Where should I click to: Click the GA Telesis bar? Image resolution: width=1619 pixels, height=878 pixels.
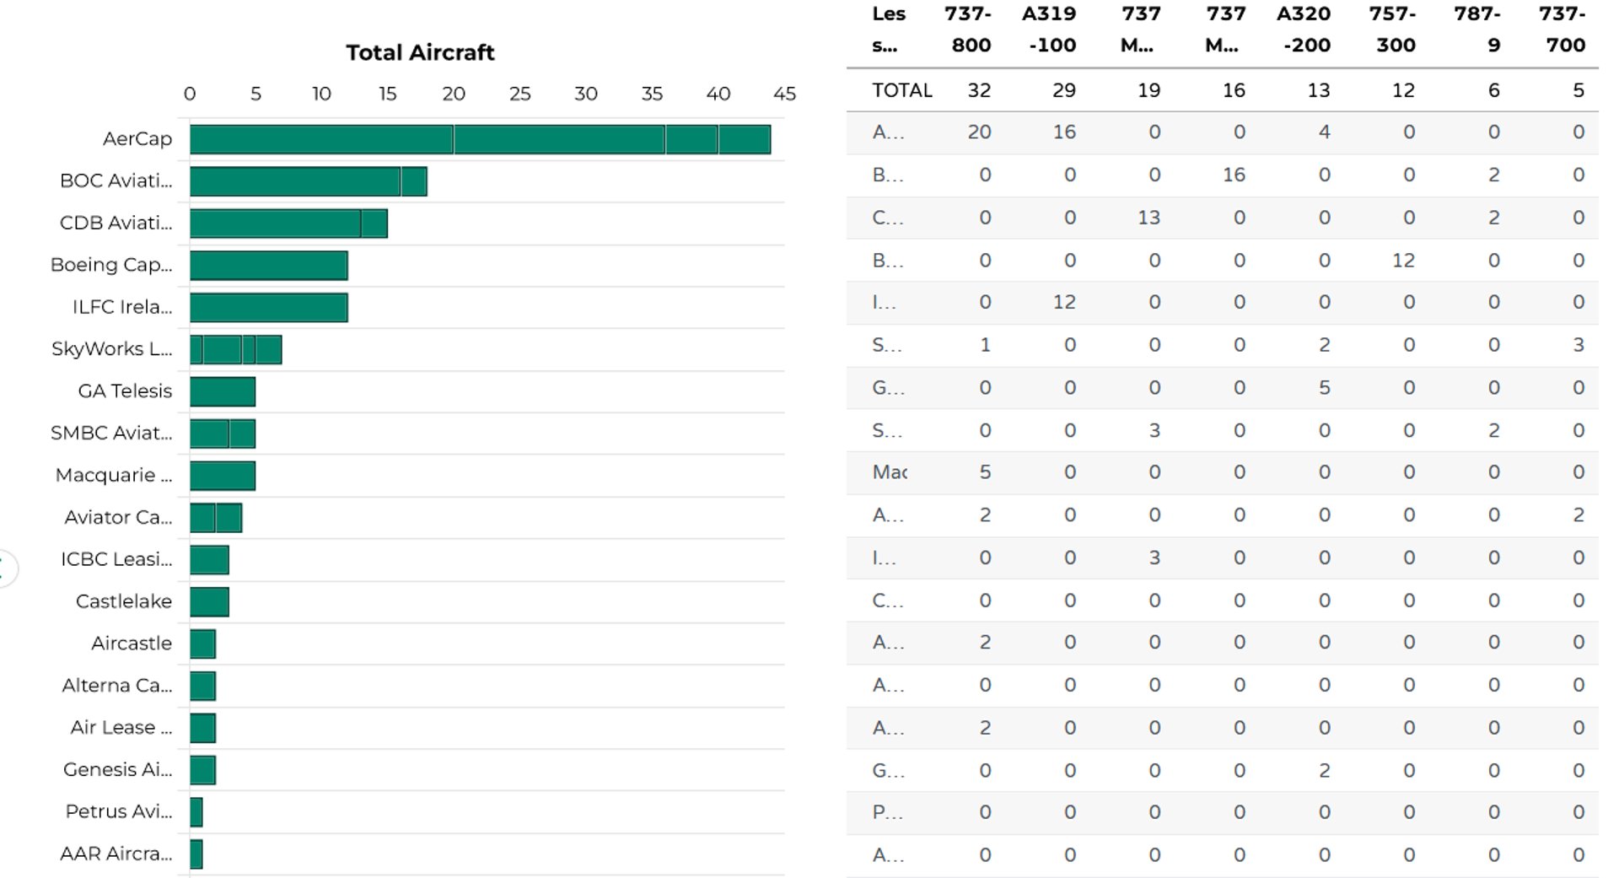(222, 392)
